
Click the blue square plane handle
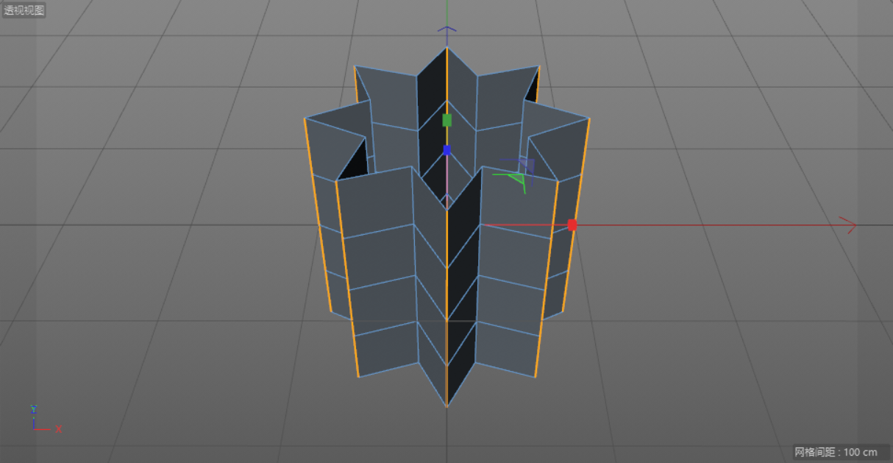526,165
